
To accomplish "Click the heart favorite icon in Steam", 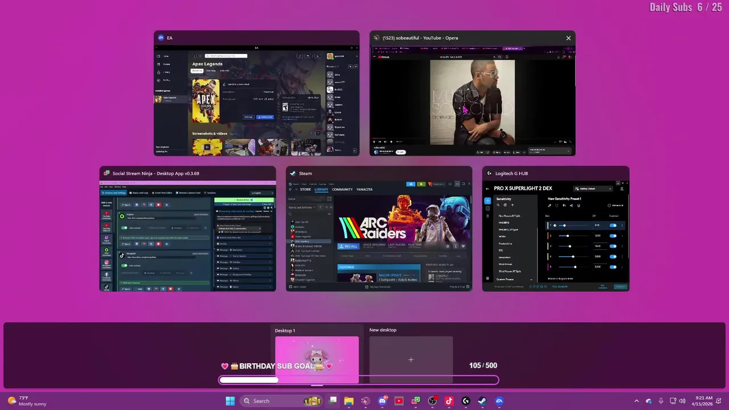I will click(463, 246).
